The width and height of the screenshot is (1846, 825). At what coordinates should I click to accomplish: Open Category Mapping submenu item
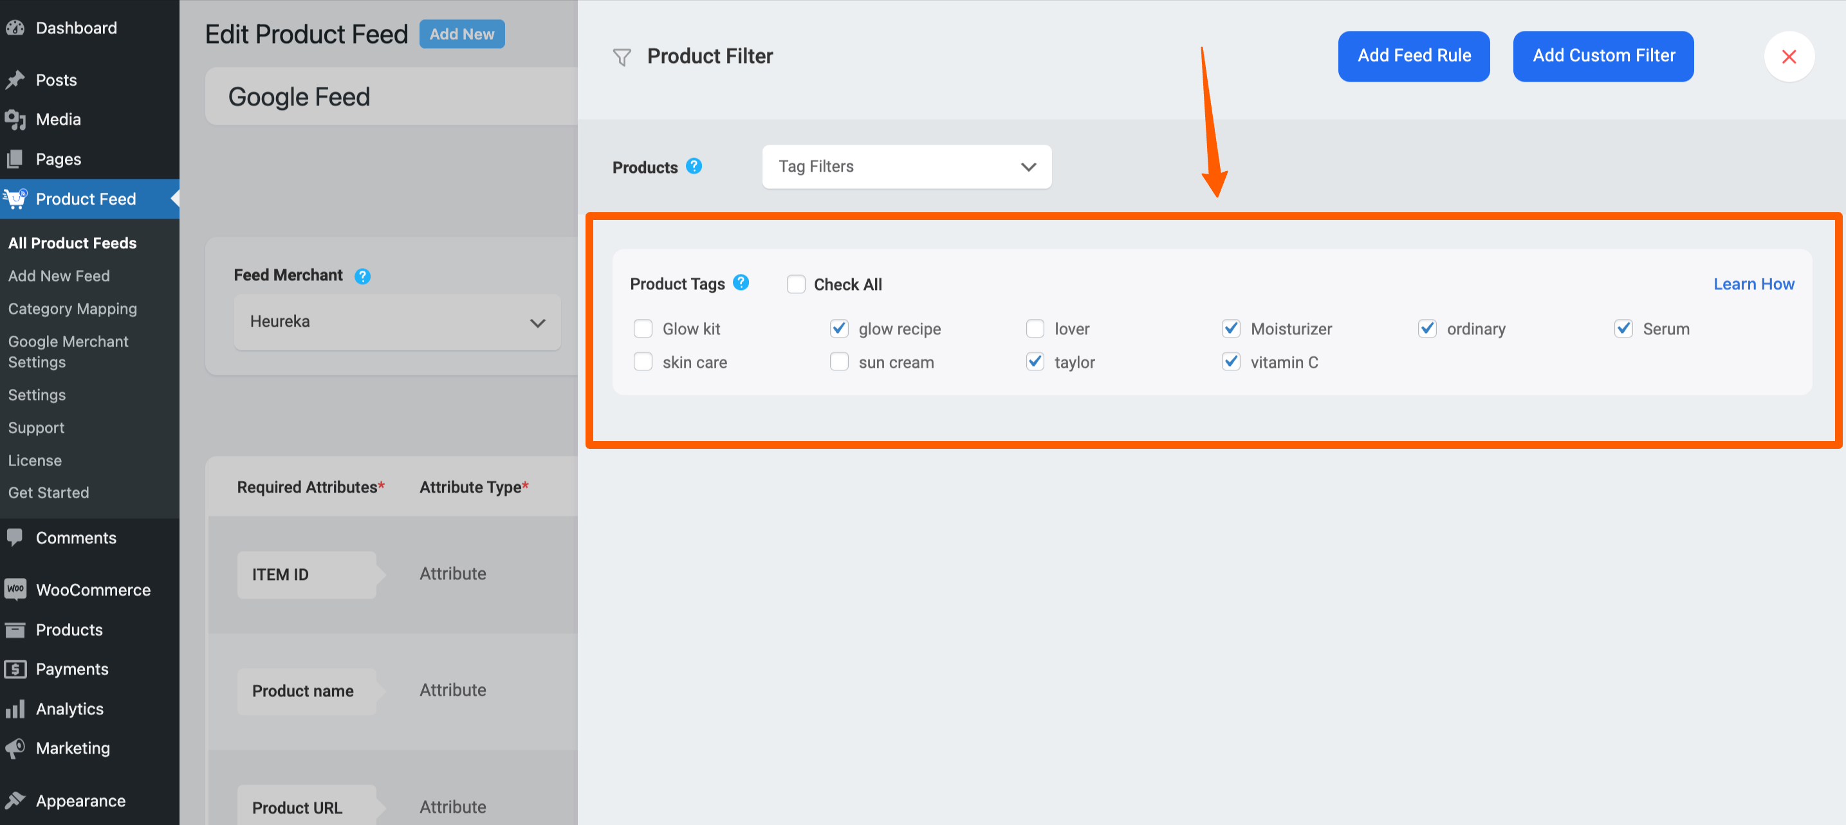pyautogui.click(x=72, y=309)
